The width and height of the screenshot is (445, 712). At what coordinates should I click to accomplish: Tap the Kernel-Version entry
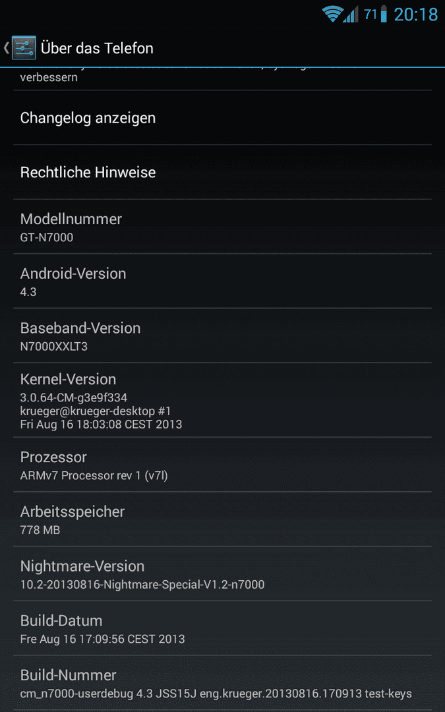[223, 401]
